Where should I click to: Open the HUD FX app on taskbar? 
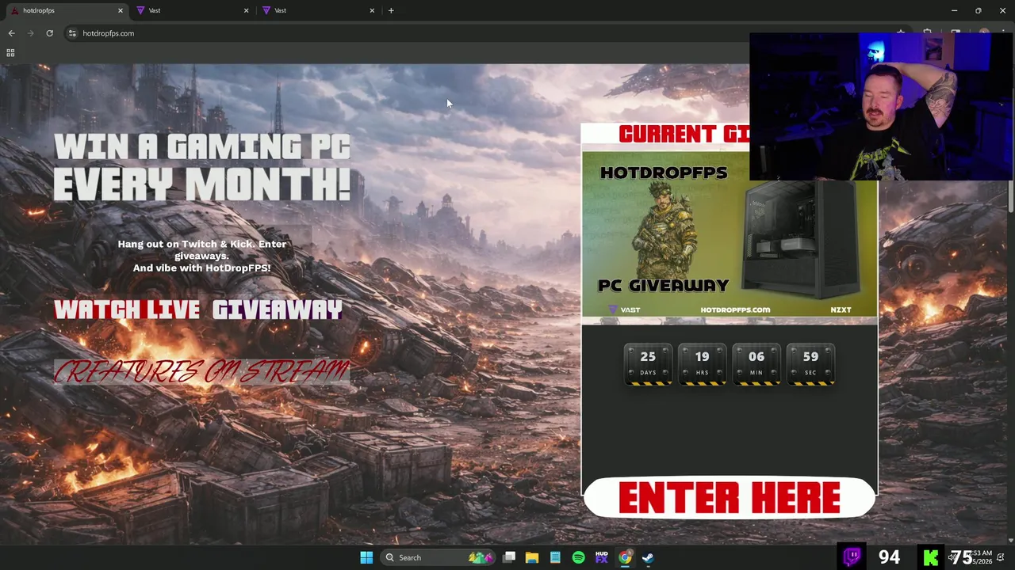pos(601,557)
